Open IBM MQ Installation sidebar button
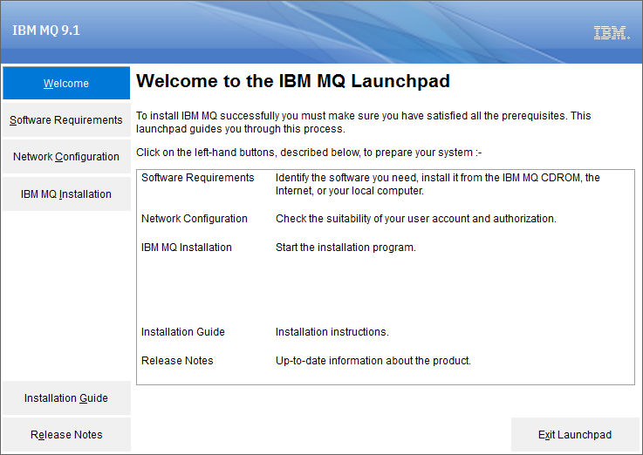 click(66, 194)
